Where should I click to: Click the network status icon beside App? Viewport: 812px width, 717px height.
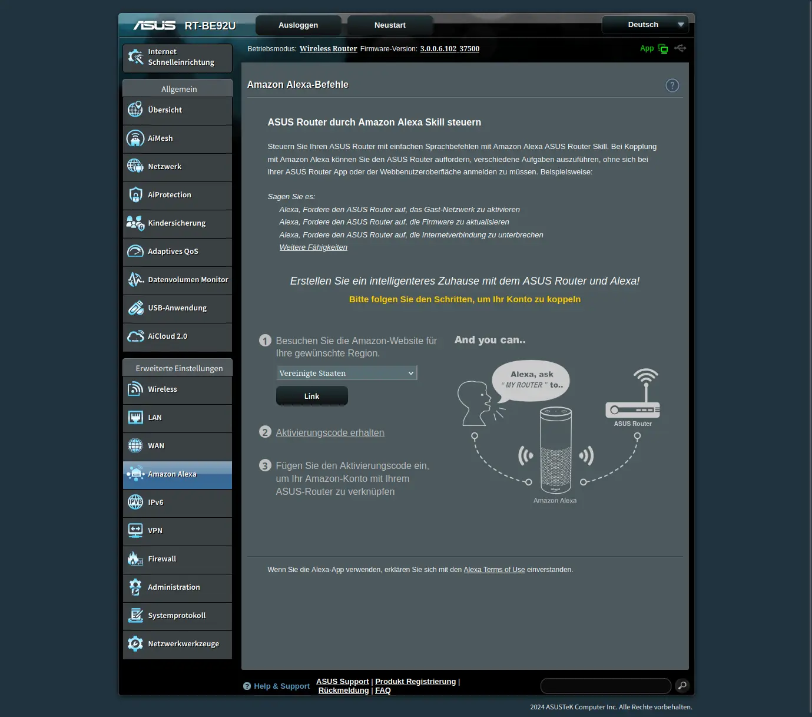[x=663, y=49]
